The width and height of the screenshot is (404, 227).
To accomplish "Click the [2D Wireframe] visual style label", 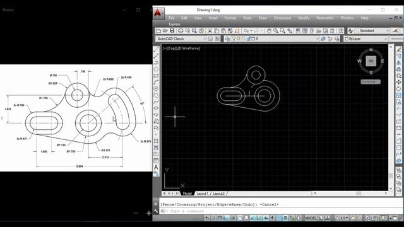I will click(x=187, y=48).
